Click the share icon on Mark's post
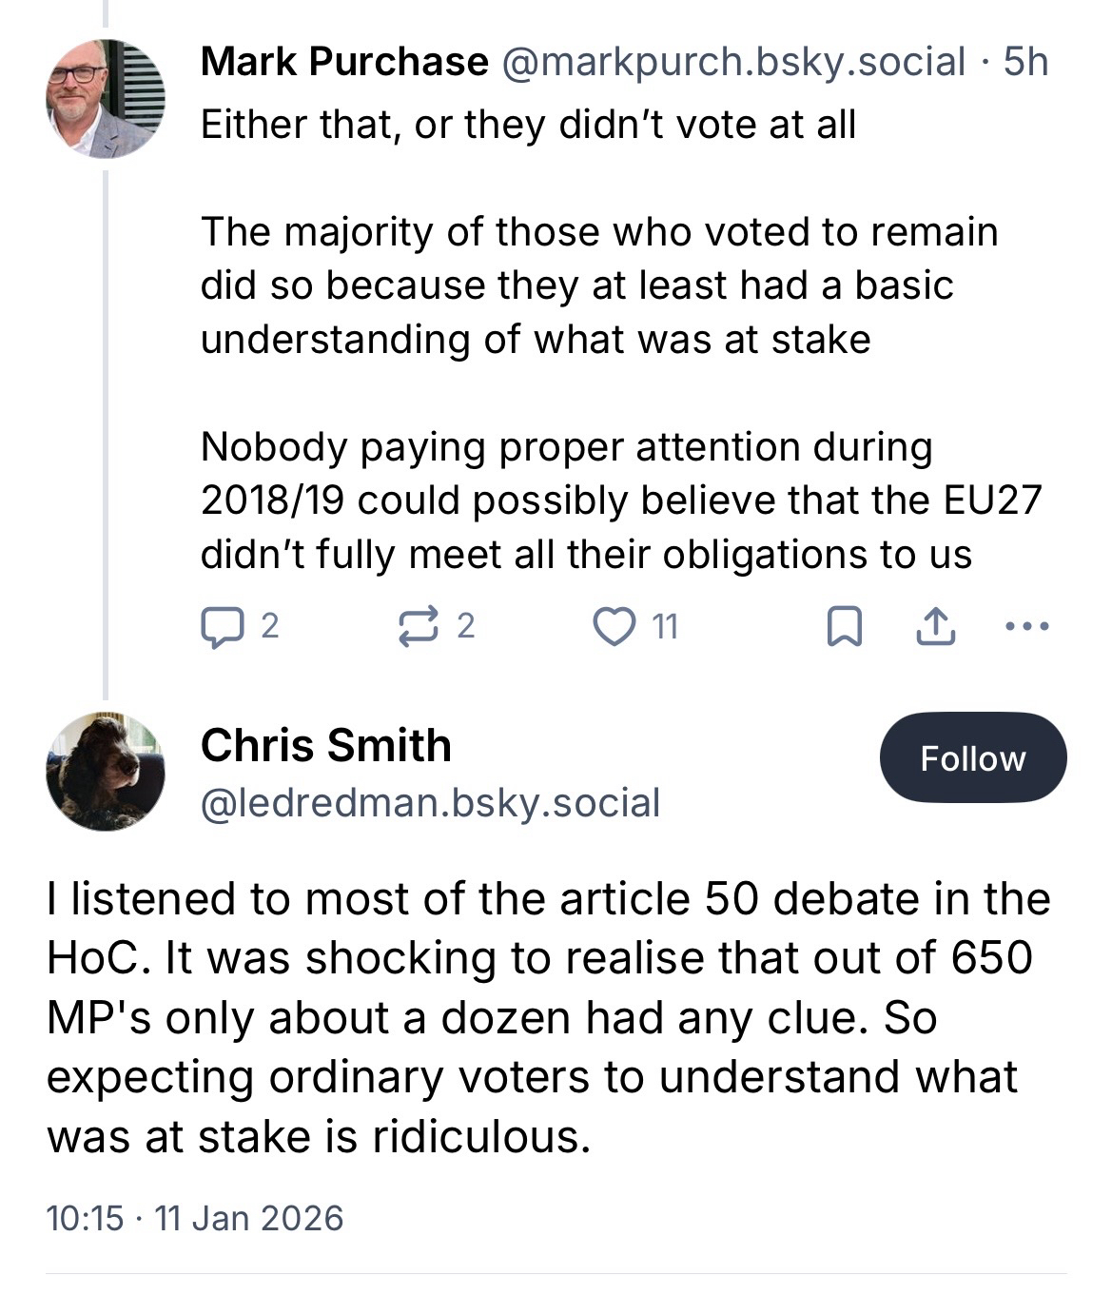Viewport: 1112px width, 1295px height. tap(935, 627)
